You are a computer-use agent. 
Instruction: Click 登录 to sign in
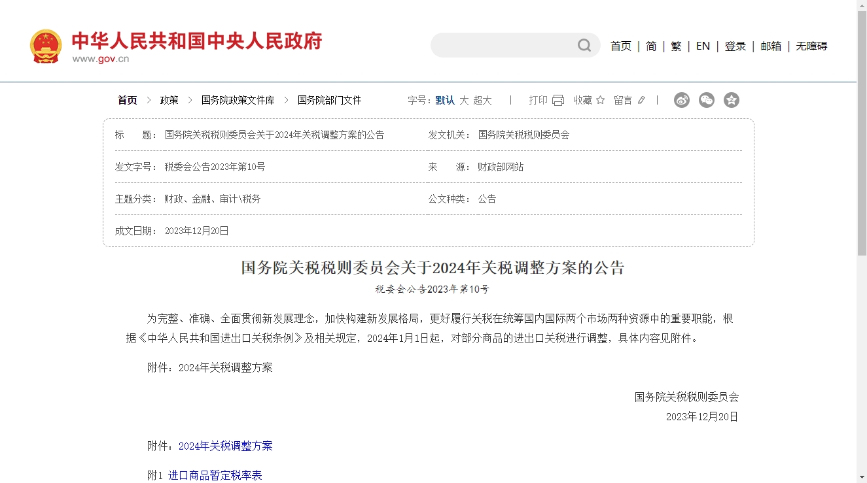pyautogui.click(x=735, y=46)
